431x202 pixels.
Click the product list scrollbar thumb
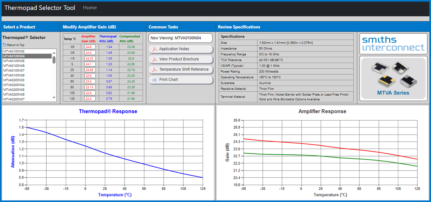(54, 60)
